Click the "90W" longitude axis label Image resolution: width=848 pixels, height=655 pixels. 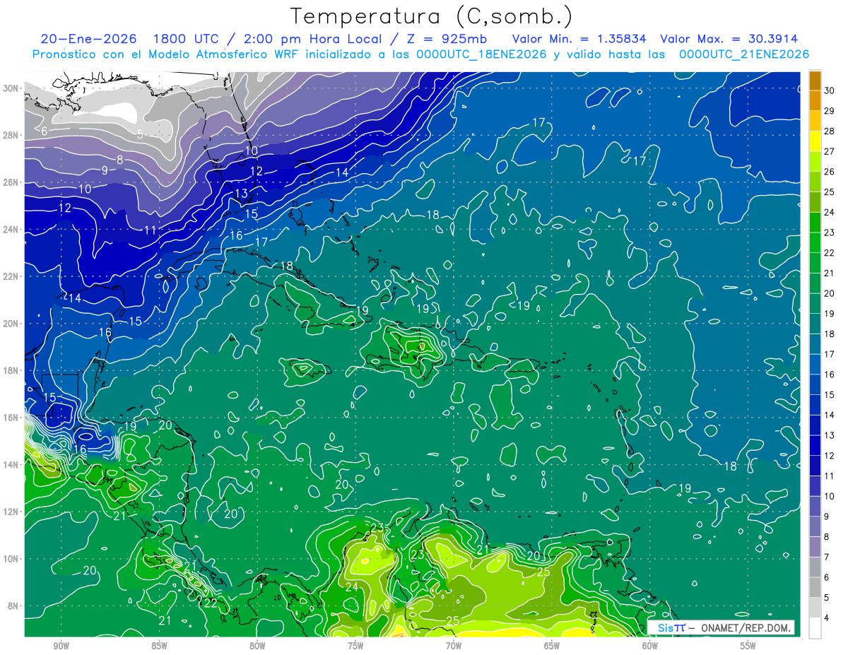pyautogui.click(x=61, y=646)
